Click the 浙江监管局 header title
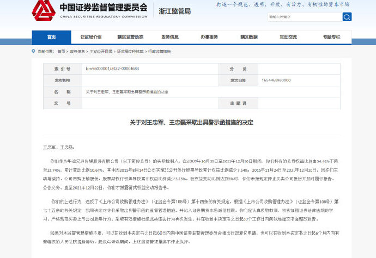The image size is (376, 258). point(176,11)
